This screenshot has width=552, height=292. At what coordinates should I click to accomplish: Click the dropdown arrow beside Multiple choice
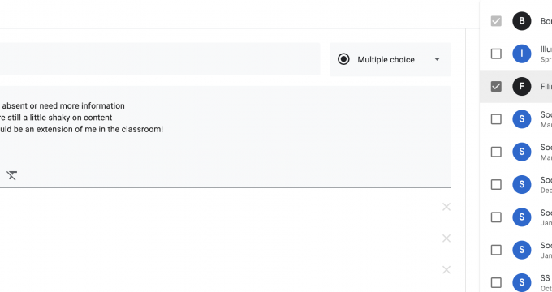[x=437, y=59]
